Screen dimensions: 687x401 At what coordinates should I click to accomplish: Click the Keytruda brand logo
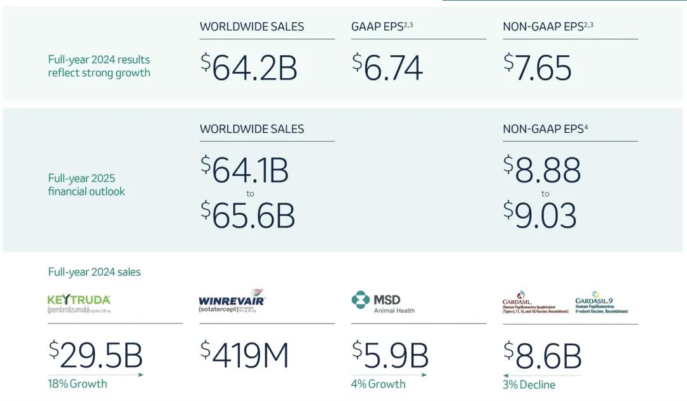click(80, 303)
